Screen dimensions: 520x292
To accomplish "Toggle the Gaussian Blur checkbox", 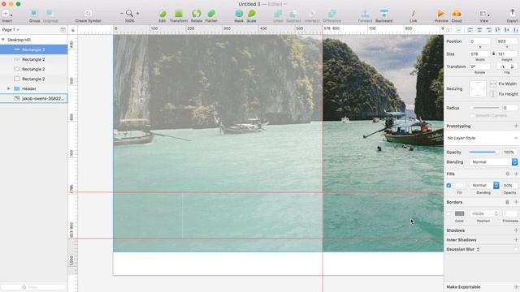I will (x=516, y=249).
